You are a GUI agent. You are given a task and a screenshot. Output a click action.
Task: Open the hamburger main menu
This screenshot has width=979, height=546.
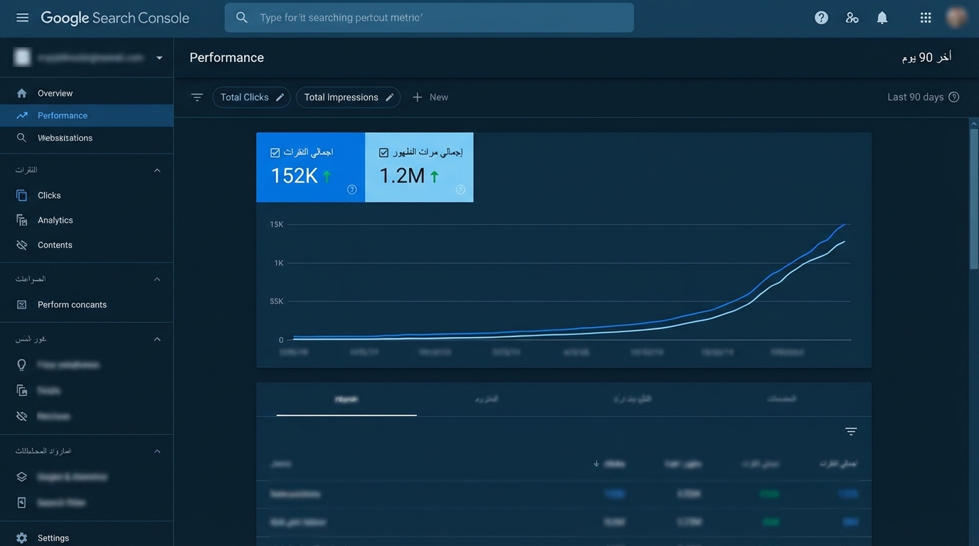click(22, 18)
